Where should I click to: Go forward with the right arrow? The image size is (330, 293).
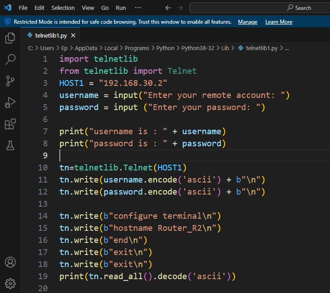click(x=180, y=8)
